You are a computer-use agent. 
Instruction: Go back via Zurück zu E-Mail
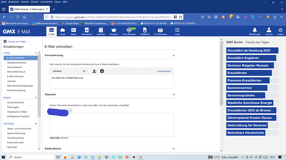tap(17, 42)
